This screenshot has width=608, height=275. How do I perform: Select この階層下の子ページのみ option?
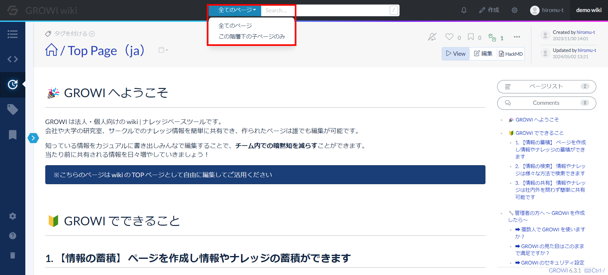point(252,36)
